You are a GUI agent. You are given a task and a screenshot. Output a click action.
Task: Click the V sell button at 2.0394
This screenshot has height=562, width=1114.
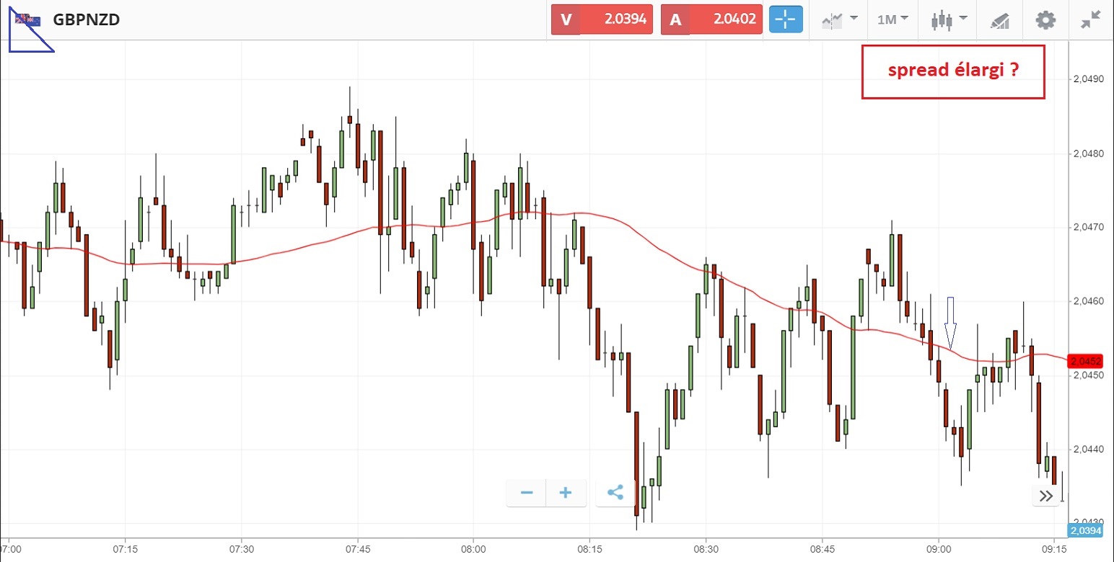coord(602,19)
